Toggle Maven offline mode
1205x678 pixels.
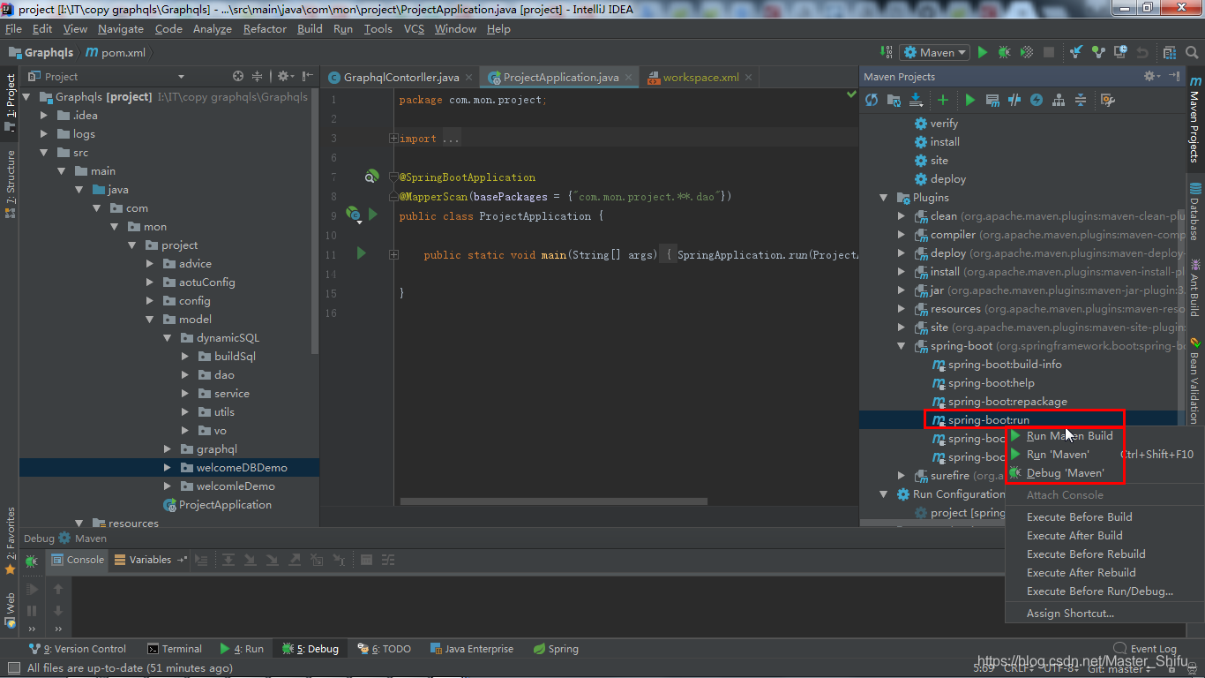point(1014,100)
